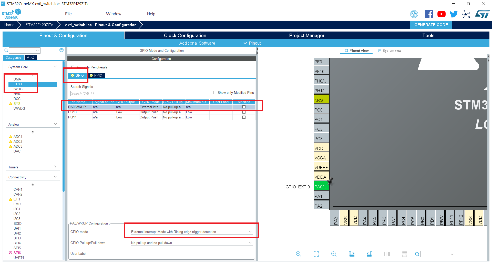The image size is (492, 264).
Task: Switch to Project Manager tab
Action: (307, 35)
